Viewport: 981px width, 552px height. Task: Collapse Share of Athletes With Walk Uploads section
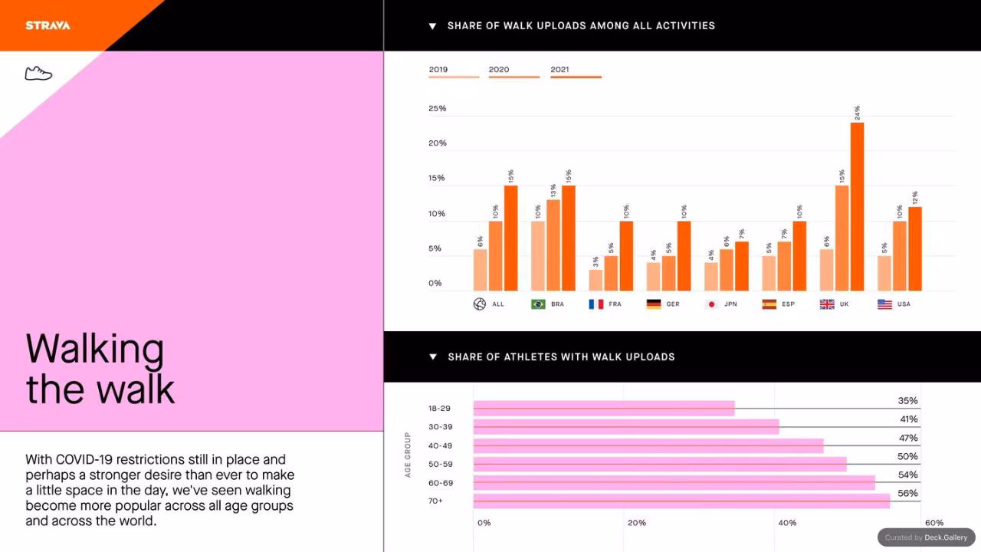pos(433,357)
